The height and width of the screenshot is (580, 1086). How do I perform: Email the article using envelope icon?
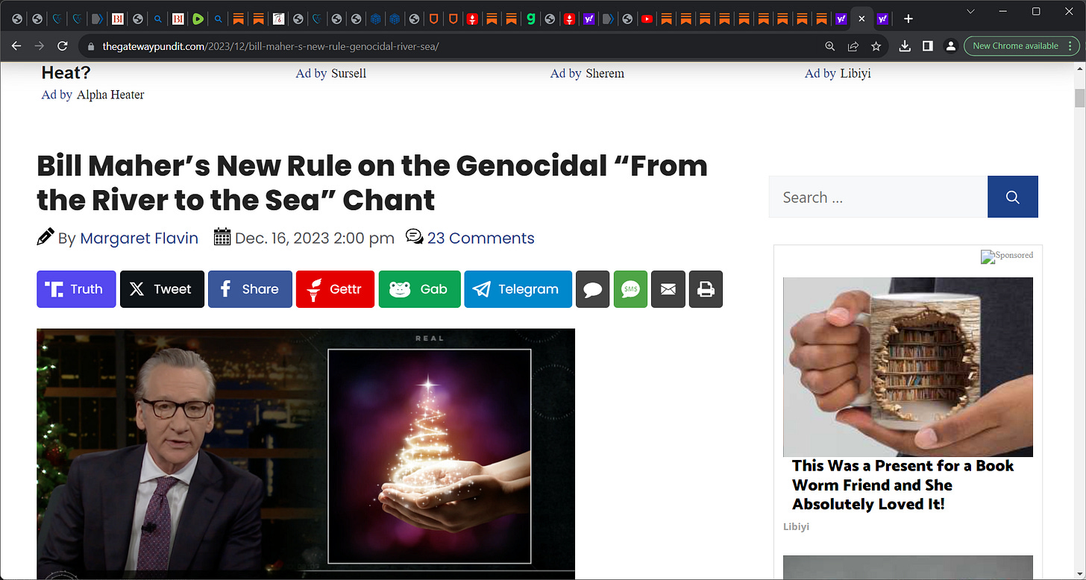(668, 289)
